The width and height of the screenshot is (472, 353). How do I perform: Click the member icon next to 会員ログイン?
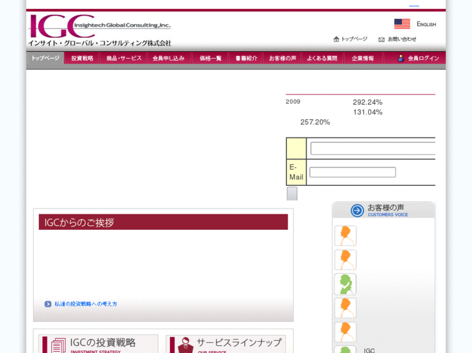point(401,58)
